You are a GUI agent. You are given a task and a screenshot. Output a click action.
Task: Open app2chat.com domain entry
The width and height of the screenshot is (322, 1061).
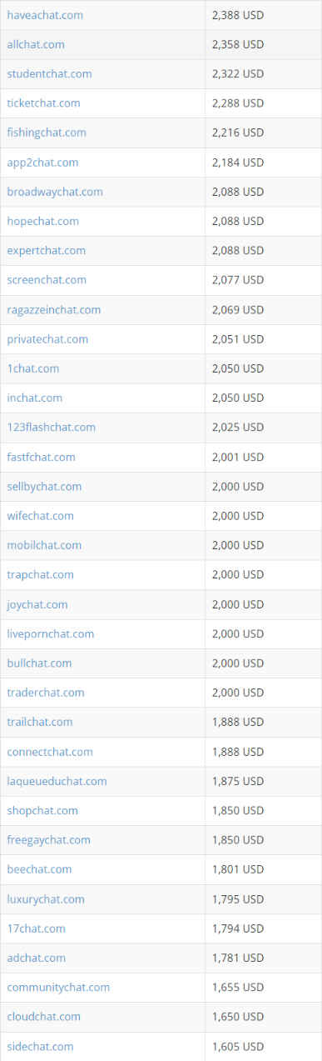point(42,163)
